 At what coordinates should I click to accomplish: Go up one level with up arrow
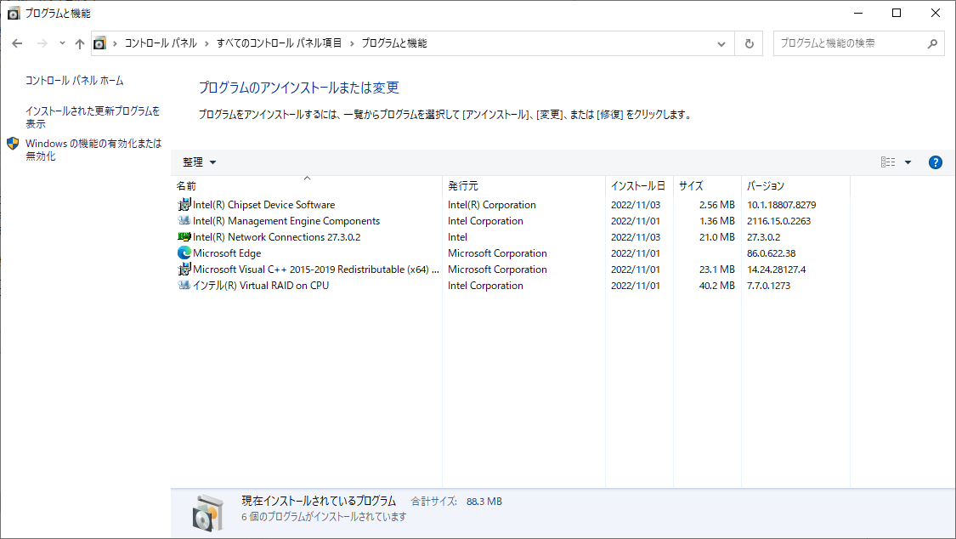80,43
